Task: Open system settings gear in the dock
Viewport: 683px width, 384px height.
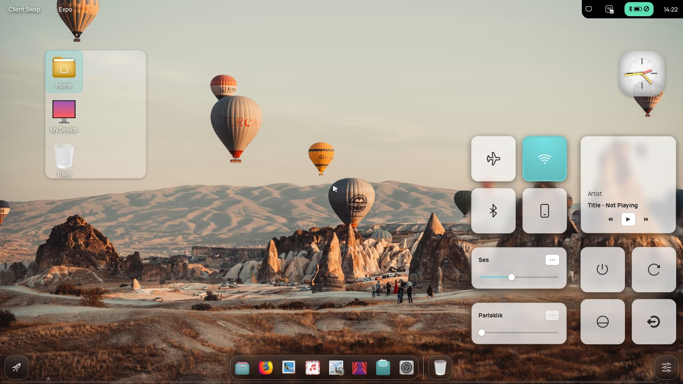Action: tap(406, 367)
